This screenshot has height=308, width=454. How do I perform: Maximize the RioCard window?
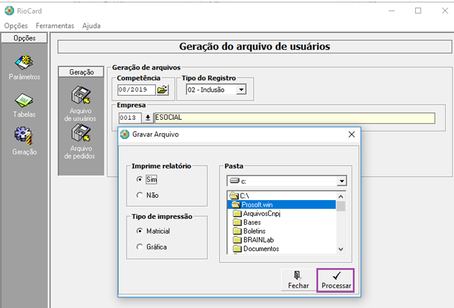418,11
